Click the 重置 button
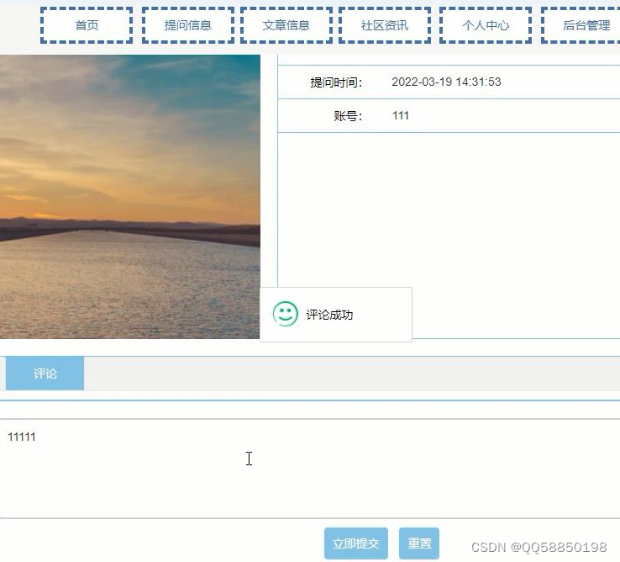The width and height of the screenshot is (620, 562). click(419, 543)
